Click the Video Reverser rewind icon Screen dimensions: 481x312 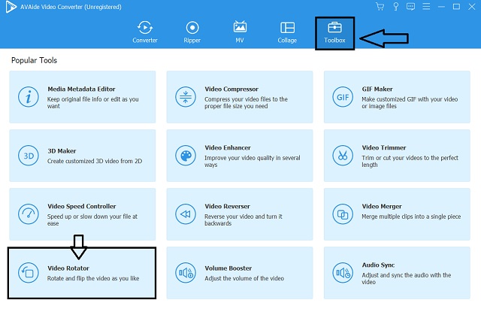pos(186,214)
